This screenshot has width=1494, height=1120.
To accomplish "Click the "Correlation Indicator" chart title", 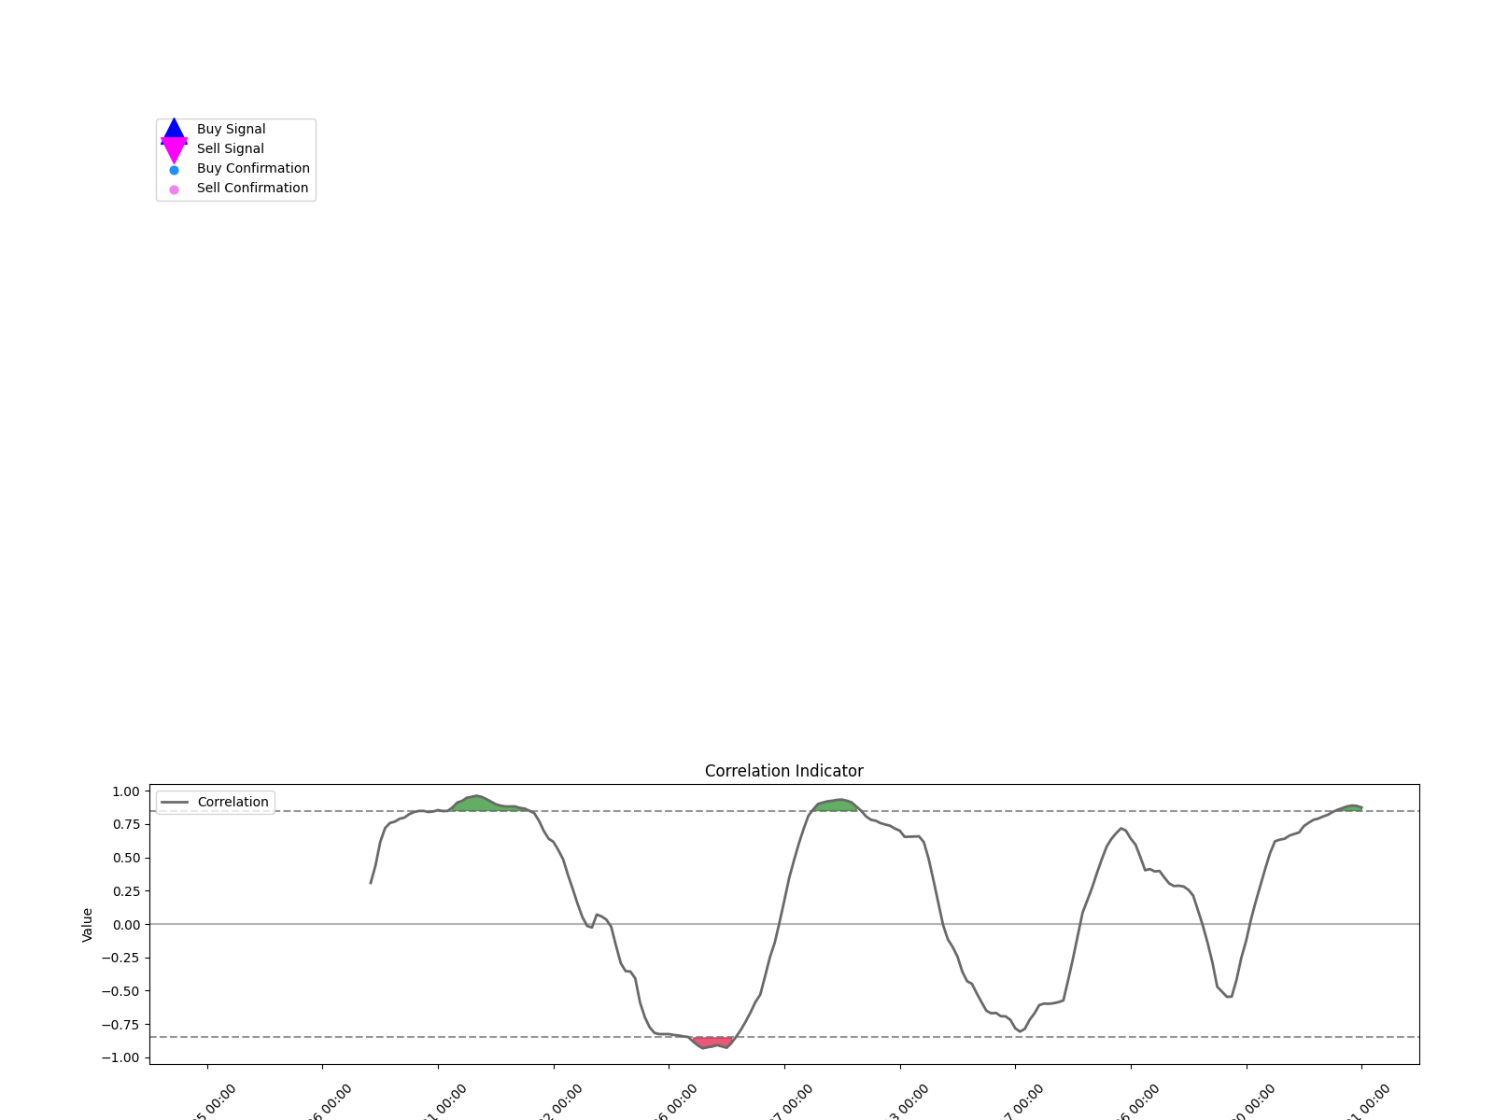I will coord(784,771).
